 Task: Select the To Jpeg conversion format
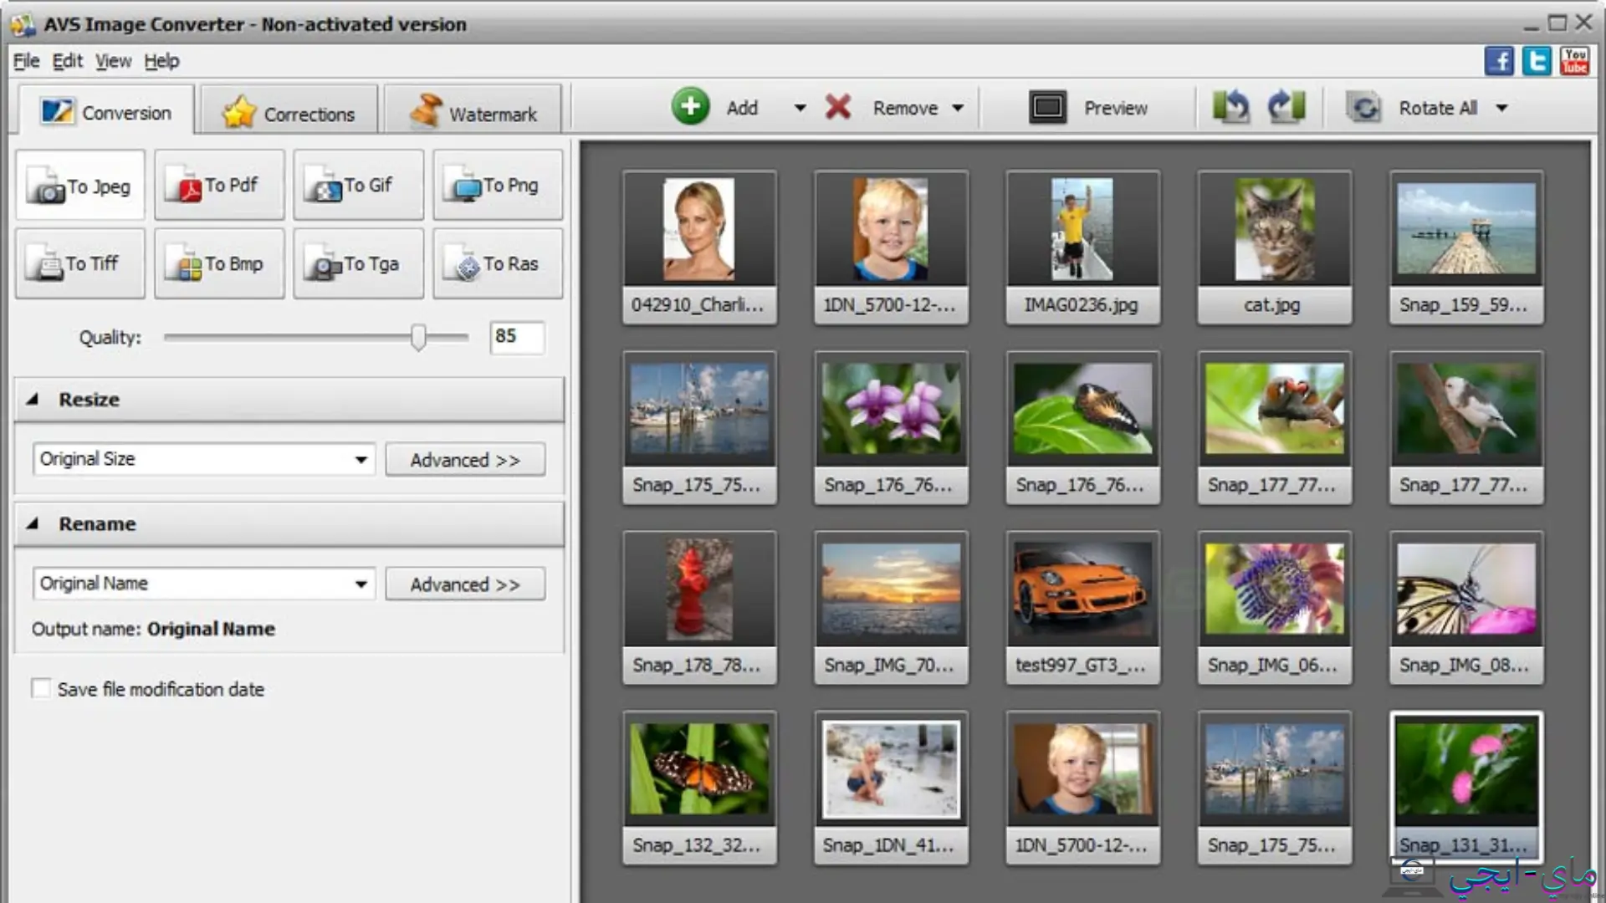tap(79, 186)
